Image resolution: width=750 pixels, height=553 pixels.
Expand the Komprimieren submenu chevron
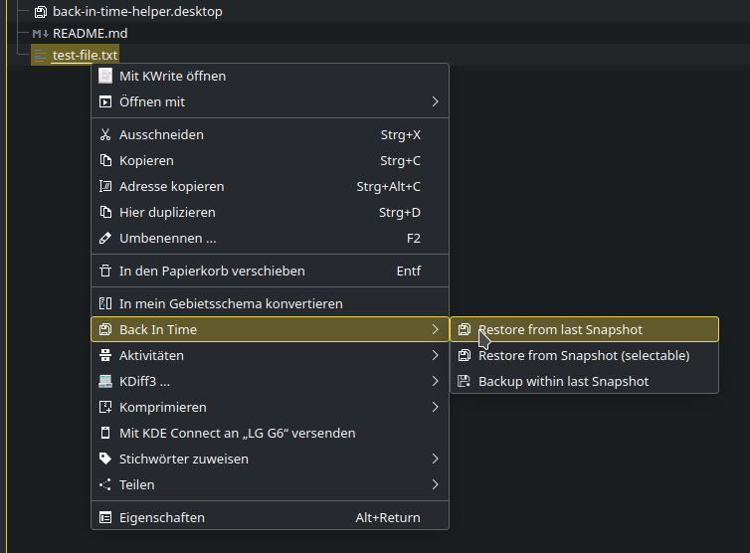(x=435, y=407)
